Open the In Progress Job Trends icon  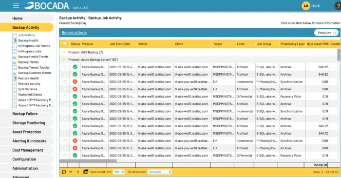[x=15, y=46]
